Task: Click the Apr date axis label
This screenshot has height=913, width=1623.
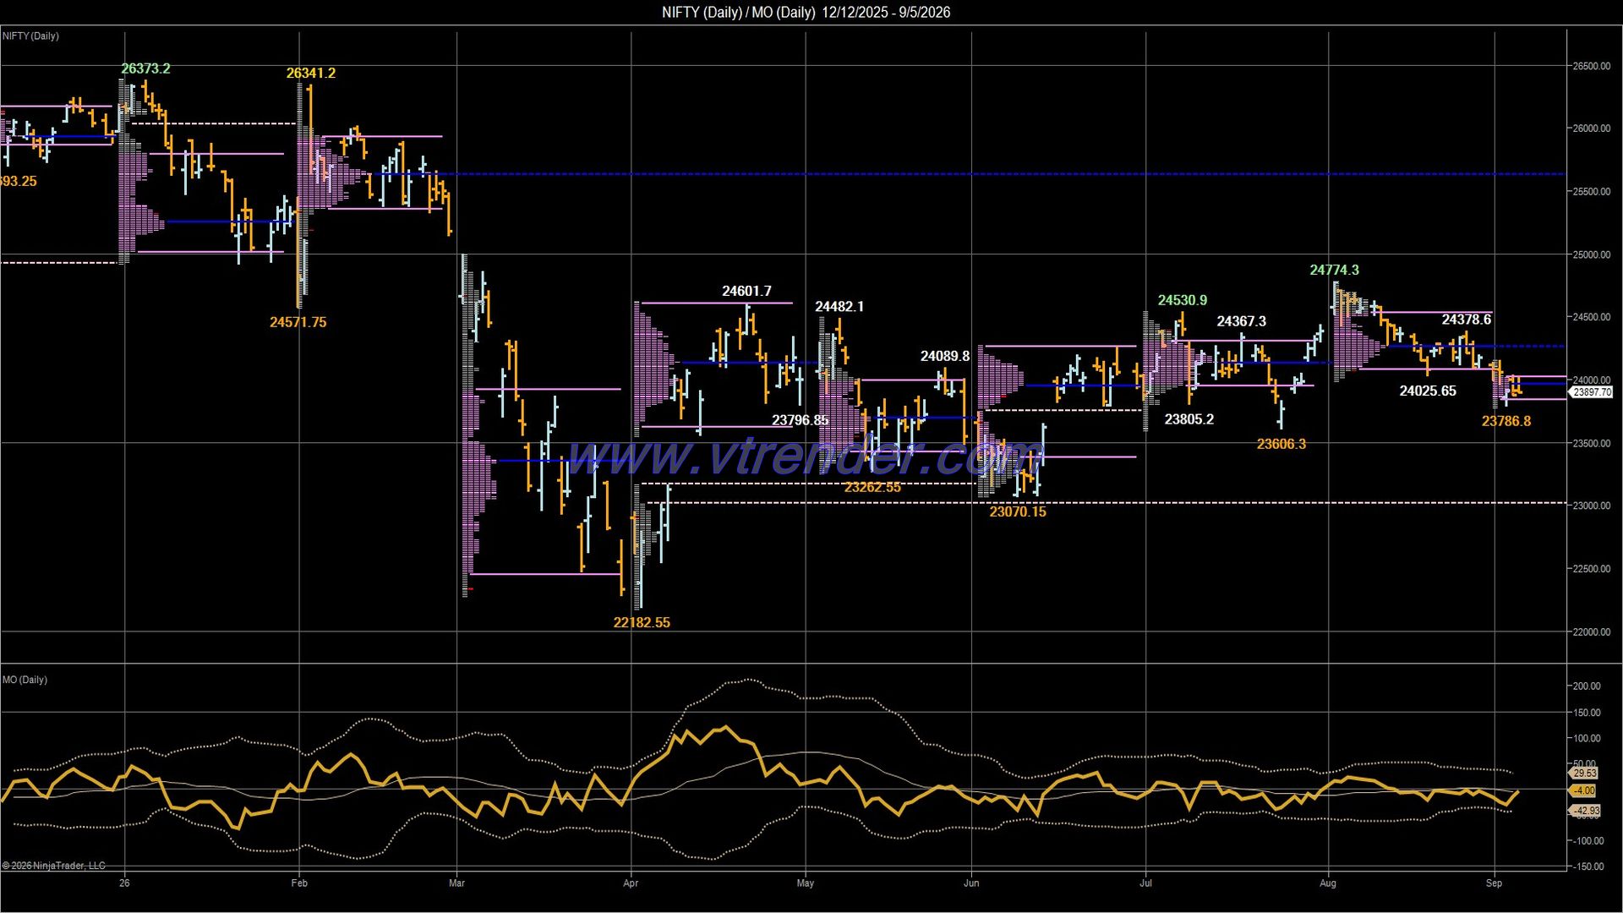Action: [x=631, y=883]
